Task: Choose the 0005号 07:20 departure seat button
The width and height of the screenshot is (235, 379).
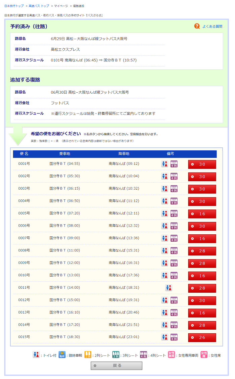Action: tap(202, 214)
